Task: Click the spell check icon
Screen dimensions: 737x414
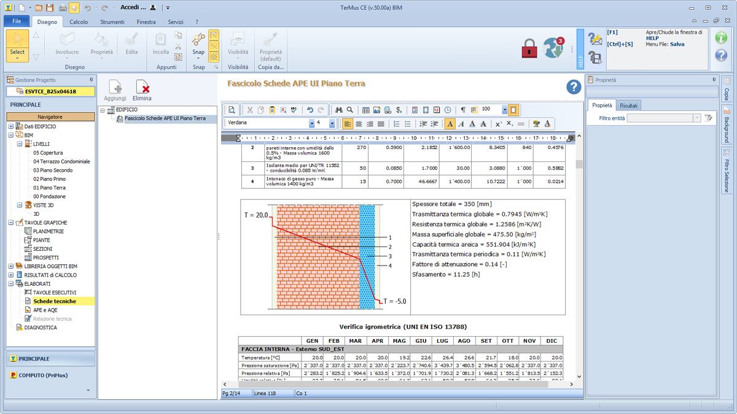Action: pos(294,110)
